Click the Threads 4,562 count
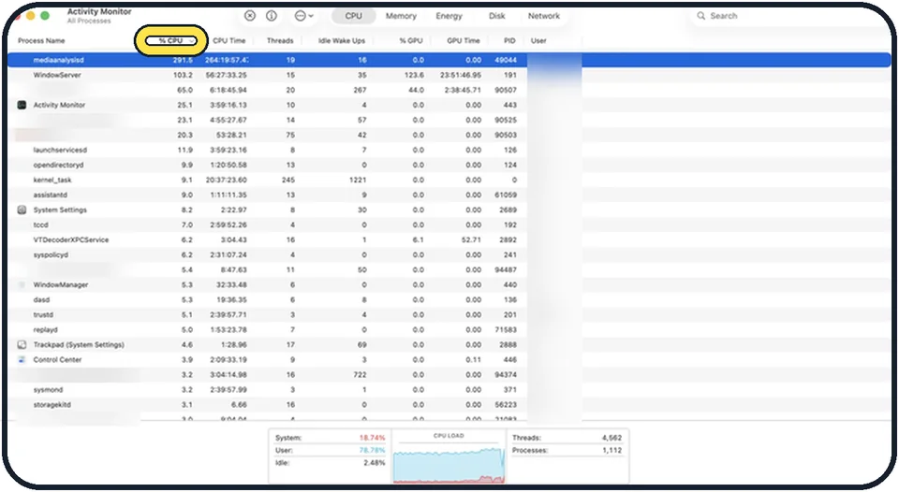Viewport: 899px width, 492px height. point(567,438)
